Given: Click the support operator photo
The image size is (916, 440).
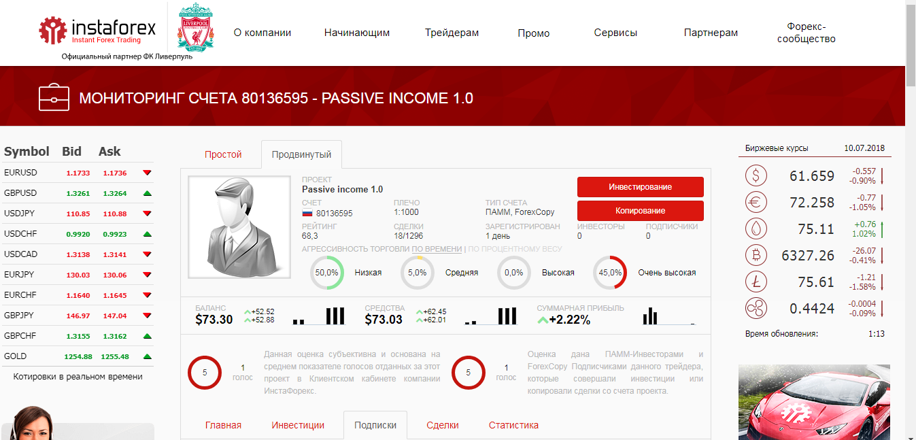Looking at the screenshot, I should click(31, 423).
